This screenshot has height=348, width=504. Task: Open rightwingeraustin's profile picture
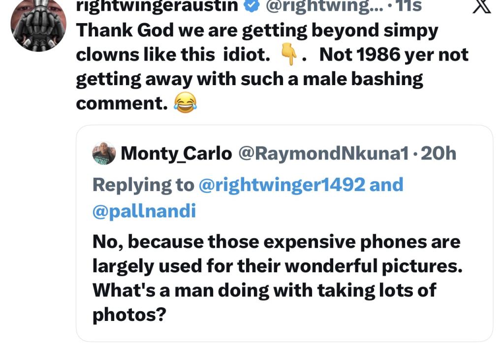(x=38, y=25)
